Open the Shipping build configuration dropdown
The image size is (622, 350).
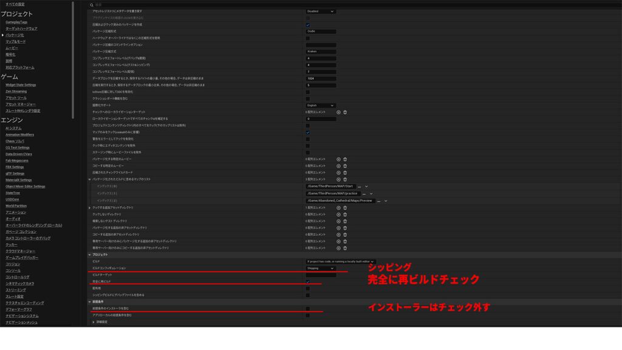321,268
